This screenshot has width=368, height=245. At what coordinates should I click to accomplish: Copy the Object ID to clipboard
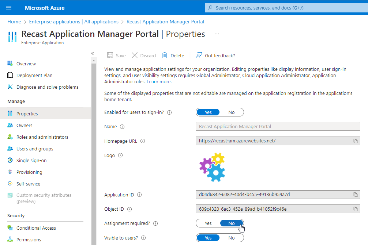click(356, 209)
